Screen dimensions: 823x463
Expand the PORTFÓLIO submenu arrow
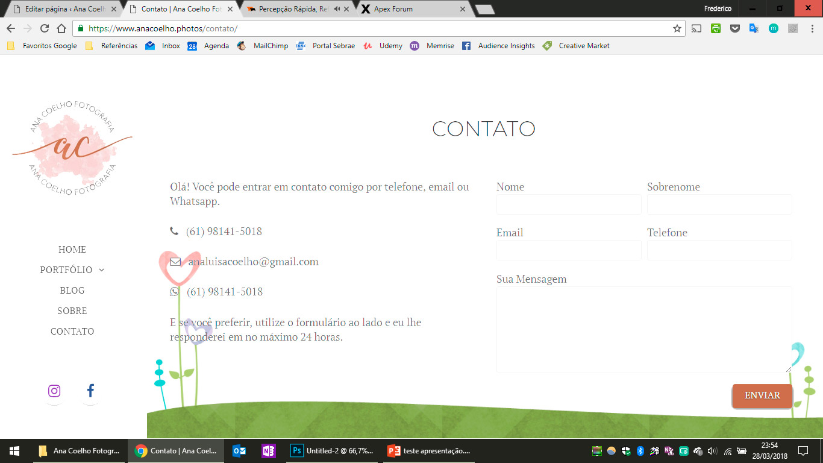(102, 270)
